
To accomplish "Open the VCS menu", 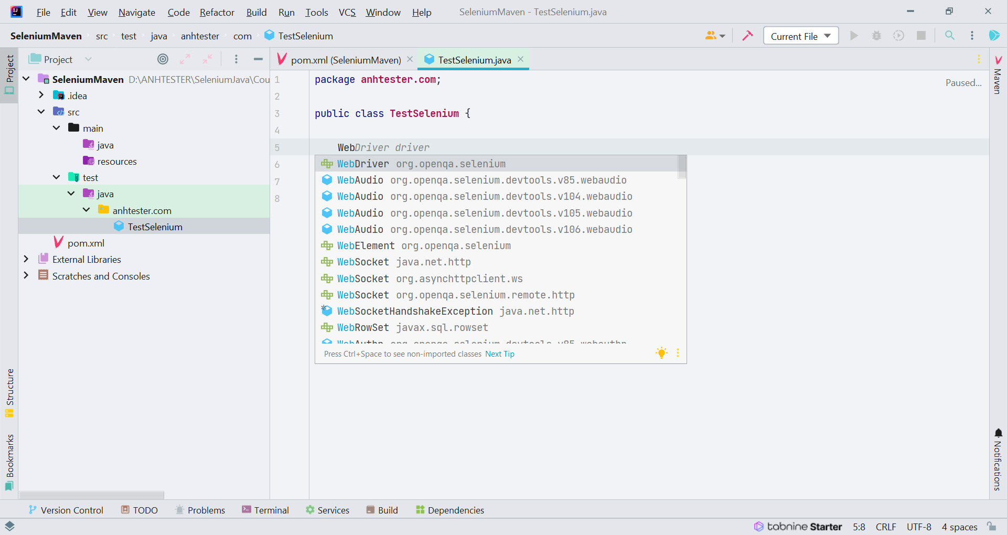I will point(347,12).
